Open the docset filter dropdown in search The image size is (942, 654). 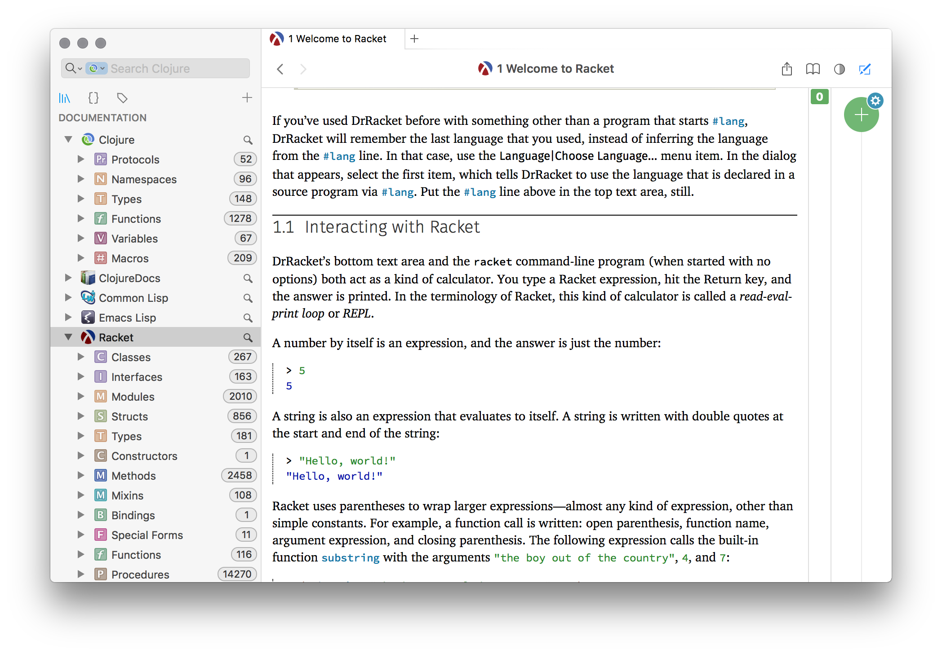tap(96, 68)
